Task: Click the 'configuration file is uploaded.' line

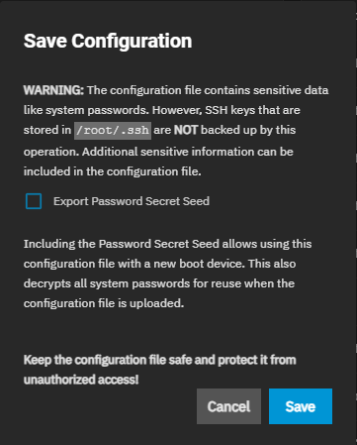Action: (x=104, y=303)
